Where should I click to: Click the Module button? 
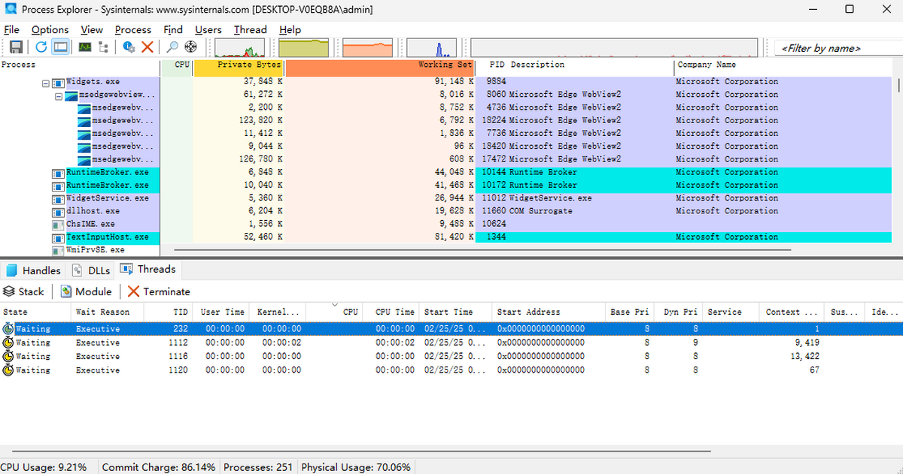pyautogui.click(x=87, y=291)
